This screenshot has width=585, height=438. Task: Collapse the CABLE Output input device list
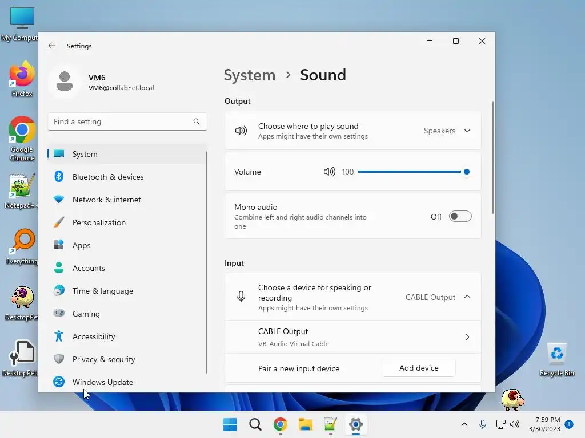pyautogui.click(x=467, y=297)
